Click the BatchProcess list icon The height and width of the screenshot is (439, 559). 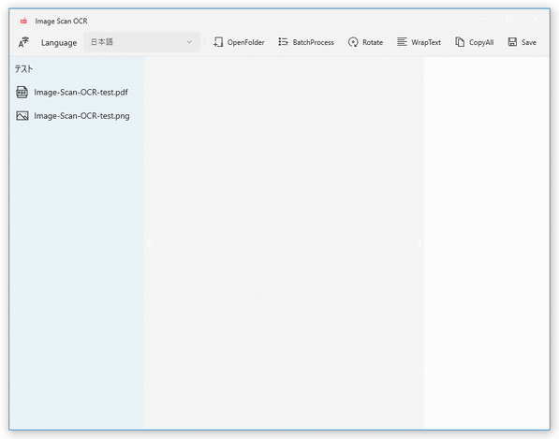tap(283, 42)
